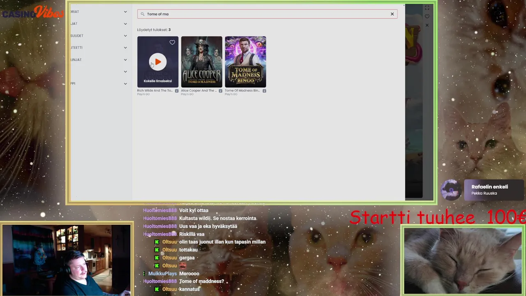The height and width of the screenshot is (296, 526).
Task: Focus the search field containing 'Tome of ma'
Action: (267, 14)
